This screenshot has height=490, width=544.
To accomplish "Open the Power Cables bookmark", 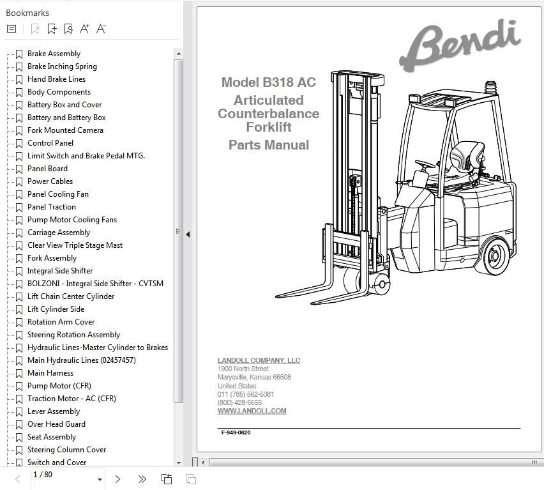I will (x=50, y=181).
